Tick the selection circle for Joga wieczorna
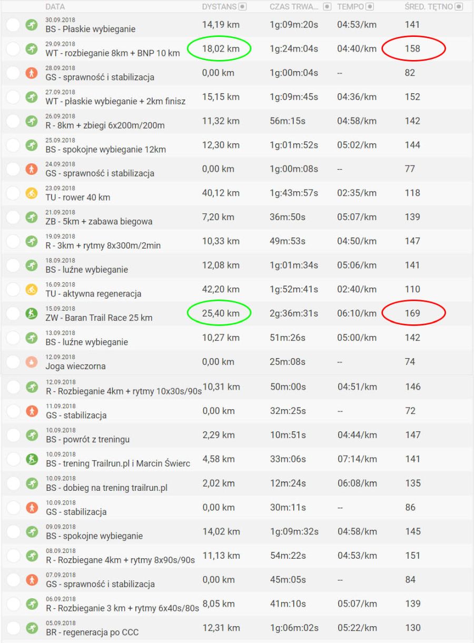 (x=13, y=362)
